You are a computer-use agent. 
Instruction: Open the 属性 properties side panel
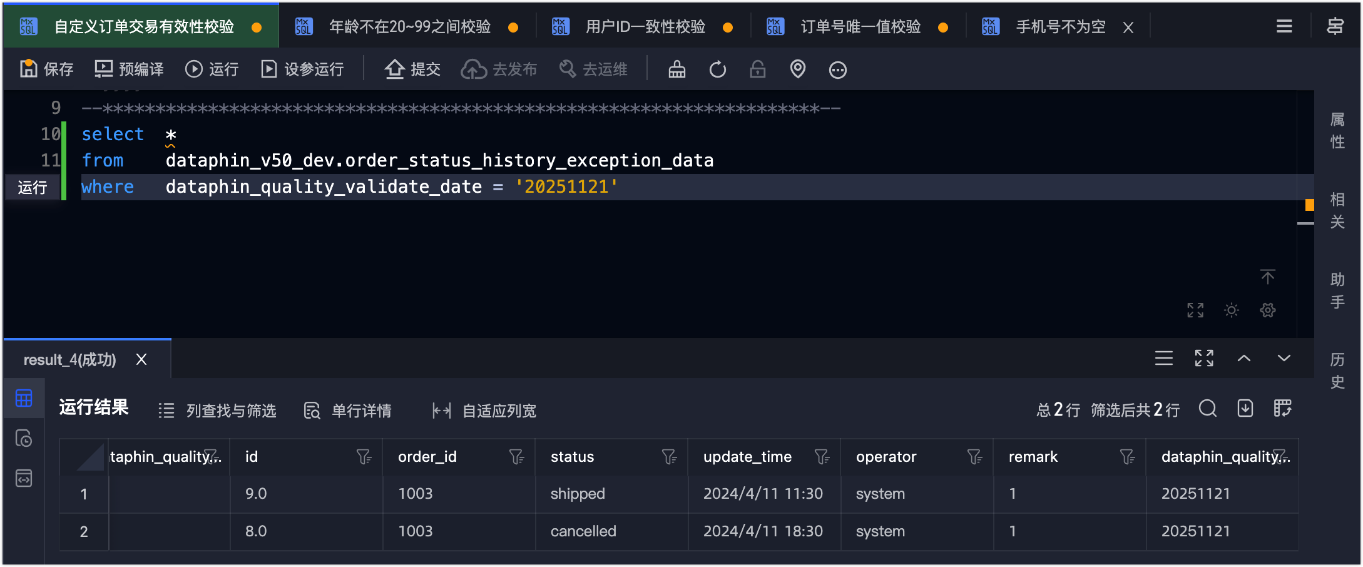(x=1337, y=130)
